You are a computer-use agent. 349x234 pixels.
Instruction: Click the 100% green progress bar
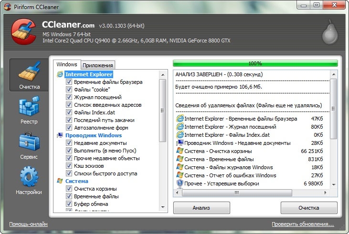pyautogui.click(x=255, y=63)
